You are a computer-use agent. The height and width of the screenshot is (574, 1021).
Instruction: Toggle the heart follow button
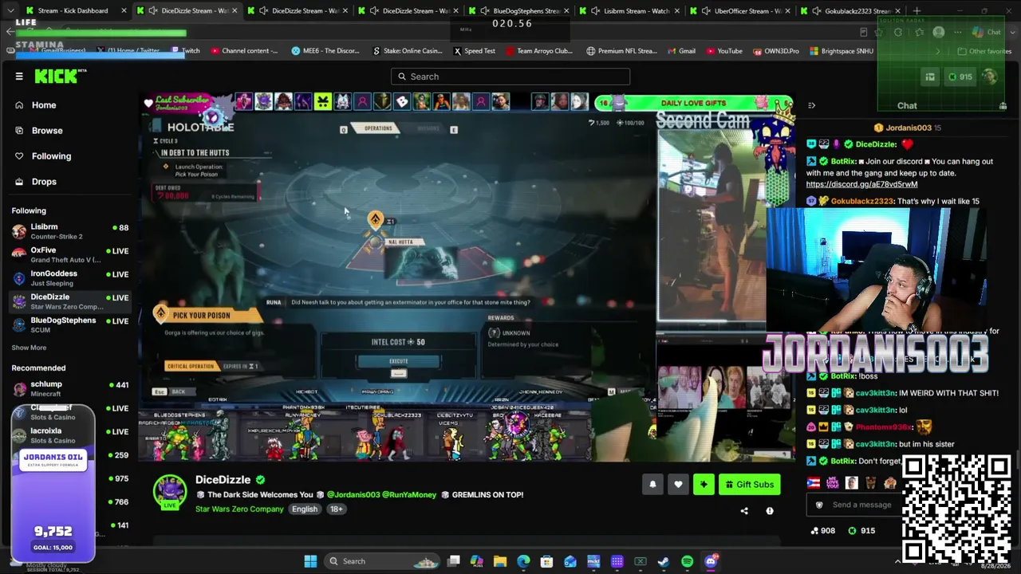click(678, 484)
